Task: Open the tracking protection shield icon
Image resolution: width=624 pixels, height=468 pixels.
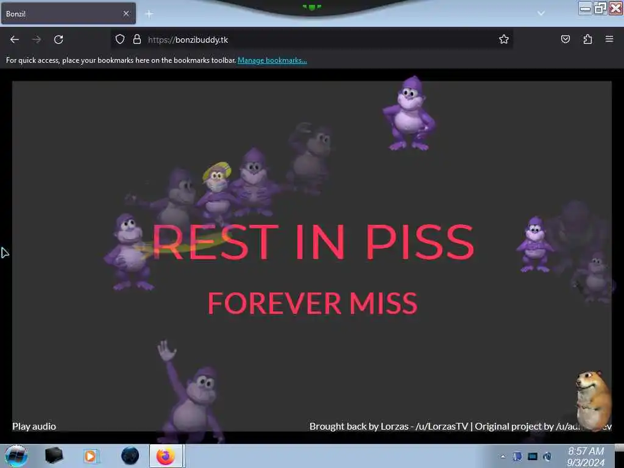Action: coord(120,39)
